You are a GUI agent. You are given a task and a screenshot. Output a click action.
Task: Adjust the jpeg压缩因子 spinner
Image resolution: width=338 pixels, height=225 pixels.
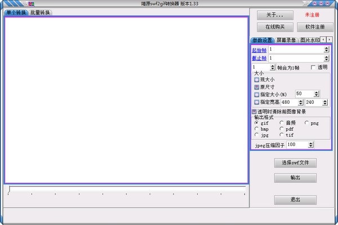pyautogui.click(x=310, y=144)
